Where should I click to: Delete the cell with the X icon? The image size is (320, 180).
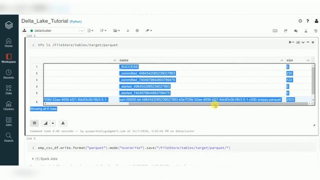(x=313, y=42)
